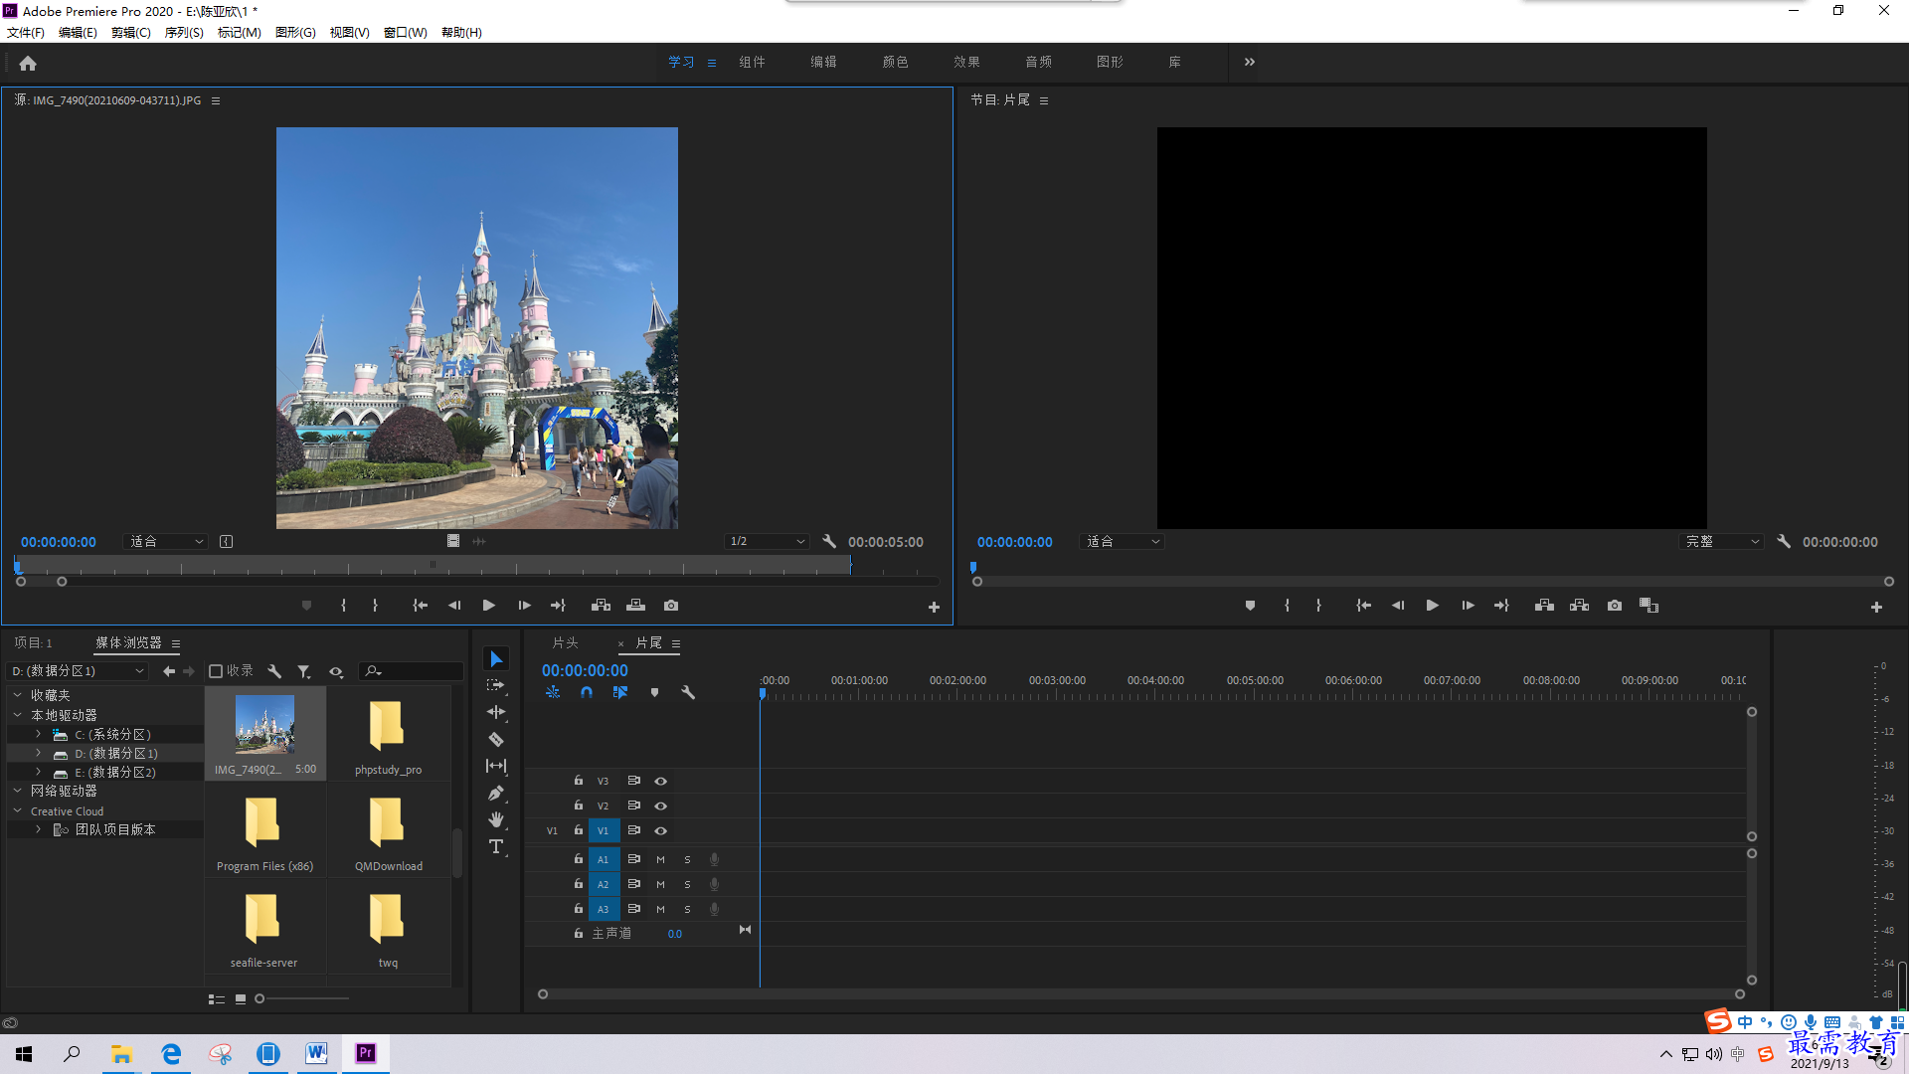
Task: Switch to the 编辑 workspace tab
Action: tap(823, 62)
